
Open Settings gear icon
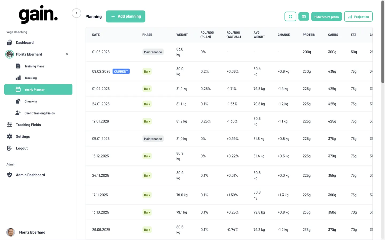(x=10, y=136)
